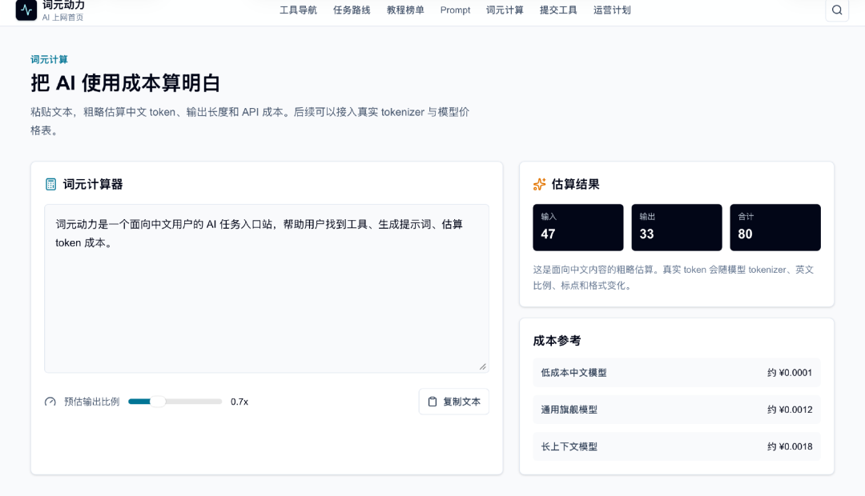
Task: Click AI 上网首页 subtitle text
Action: pos(63,18)
